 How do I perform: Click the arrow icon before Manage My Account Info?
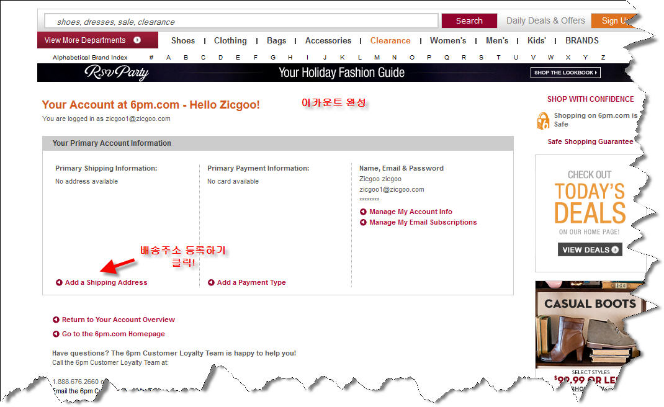[363, 212]
